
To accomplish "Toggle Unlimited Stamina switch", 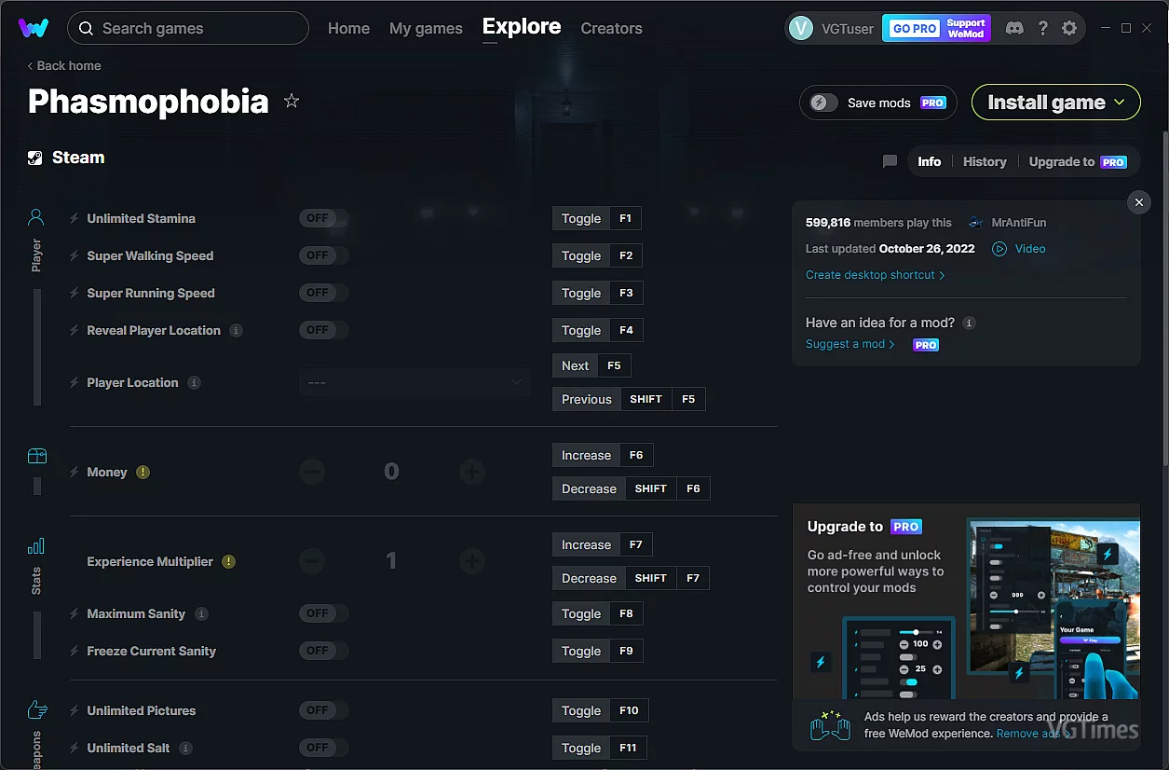I will pyautogui.click(x=323, y=218).
